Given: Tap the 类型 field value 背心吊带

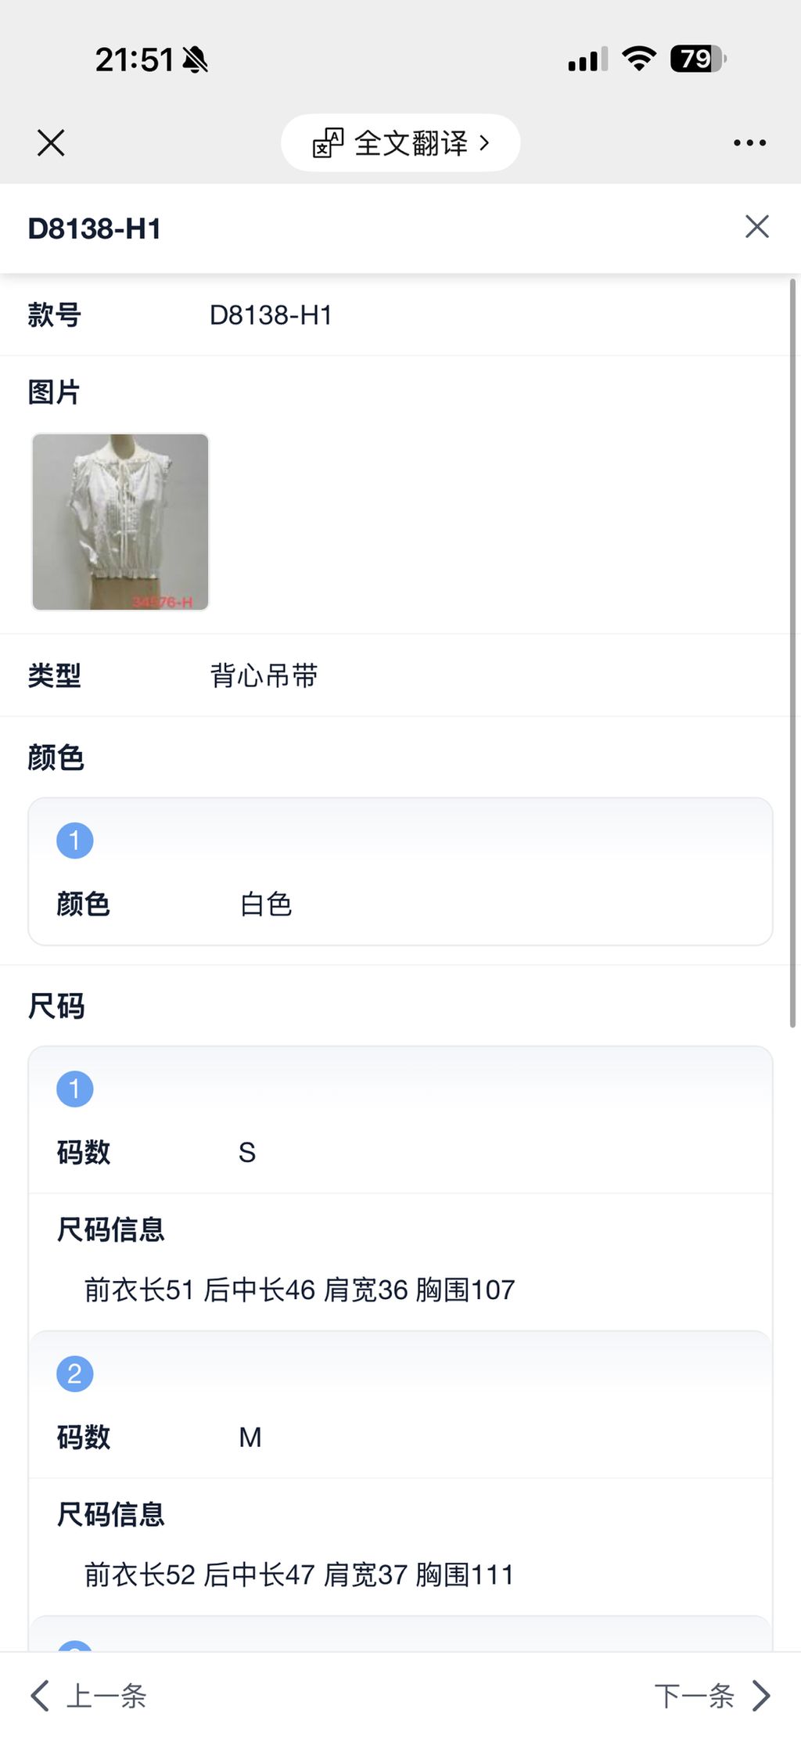Looking at the screenshot, I should pyautogui.click(x=264, y=675).
